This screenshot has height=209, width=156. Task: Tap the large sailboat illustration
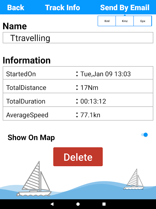pyautogui.click(x=35, y=180)
